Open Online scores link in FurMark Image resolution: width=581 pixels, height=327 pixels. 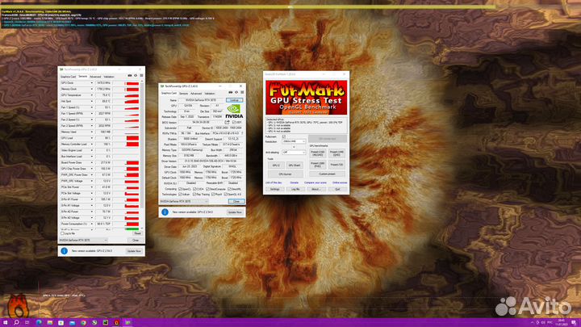[x=340, y=182]
